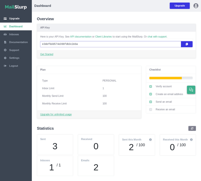Click the user account avatar icon
Image resolution: width=201 pixels, height=181 pixels.
[196, 6]
